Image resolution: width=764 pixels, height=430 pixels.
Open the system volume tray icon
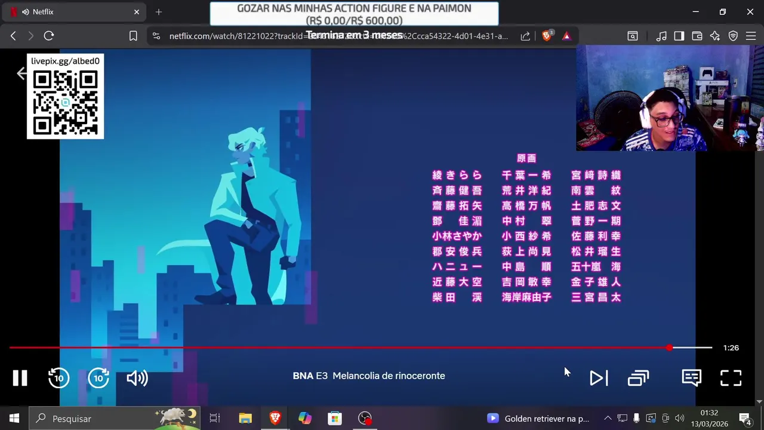[x=679, y=418]
